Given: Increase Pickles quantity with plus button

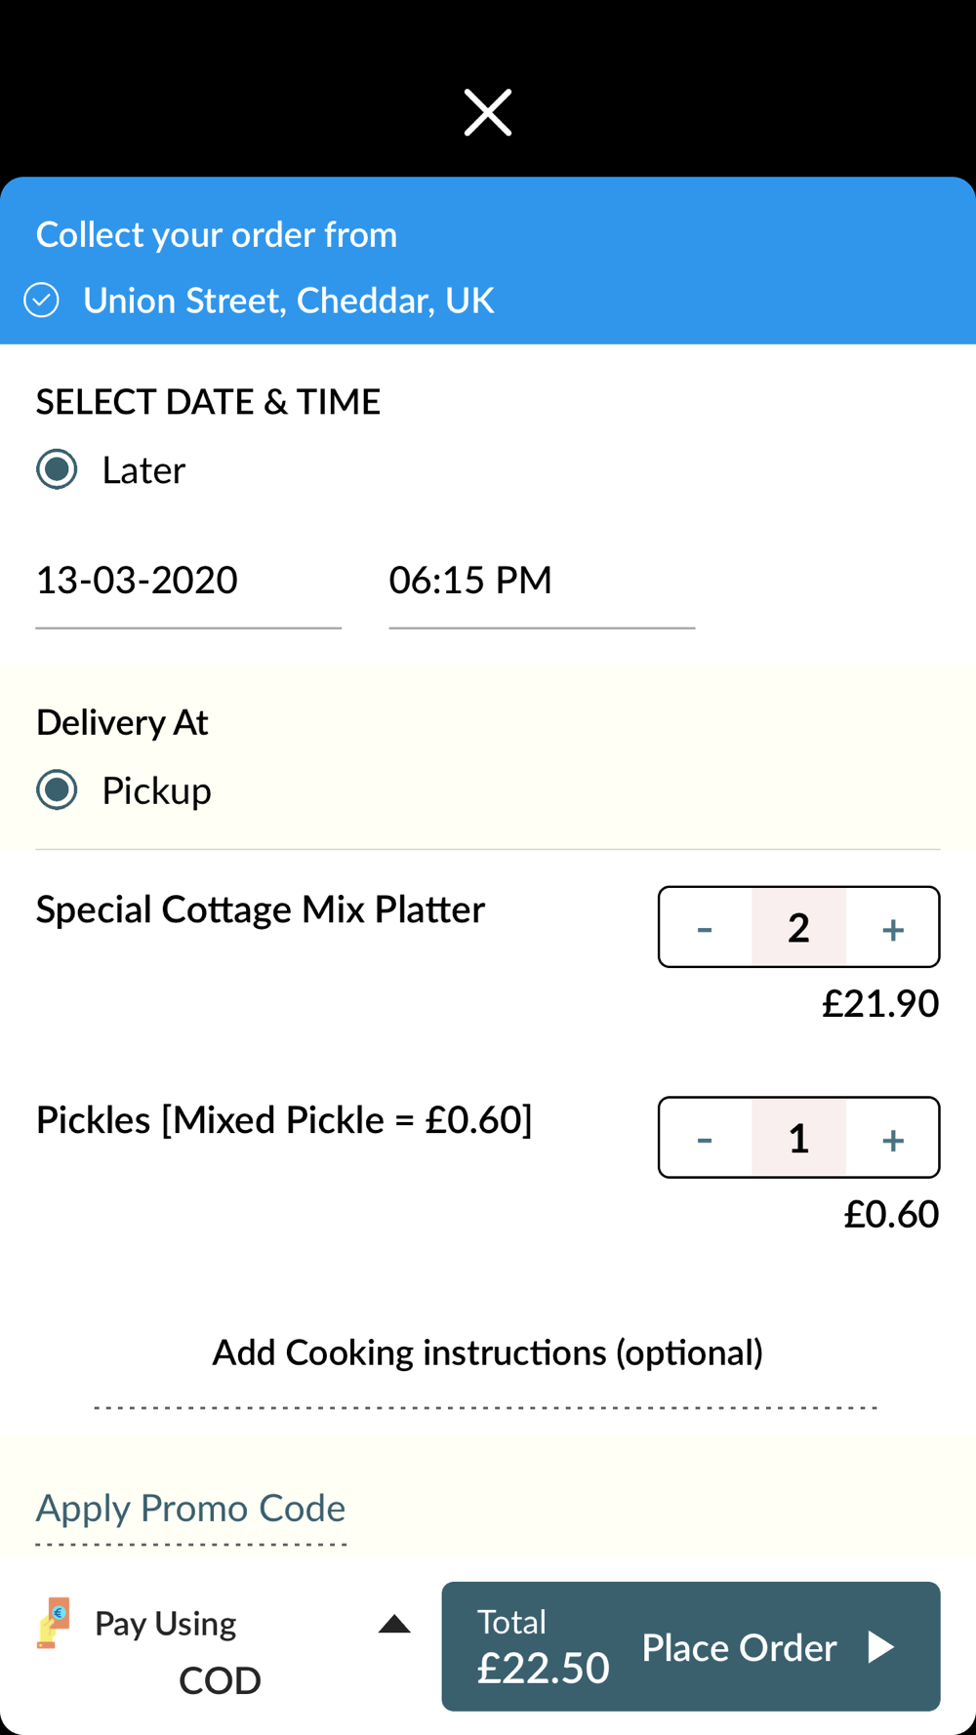Looking at the screenshot, I should pyautogui.click(x=892, y=1138).
